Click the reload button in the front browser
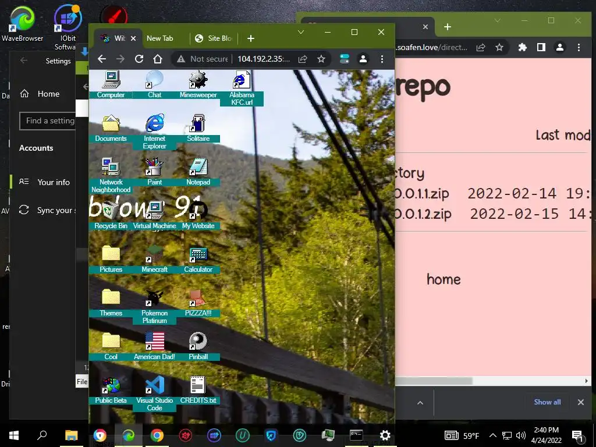This screenshot has width=596, height=447. (x=139, y=59)
